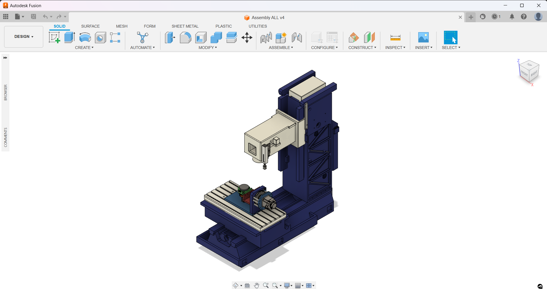Viewport: 547px width, 289px height.
Task: Activate the Move/Copy tool
Action: [x=247, y=37]
